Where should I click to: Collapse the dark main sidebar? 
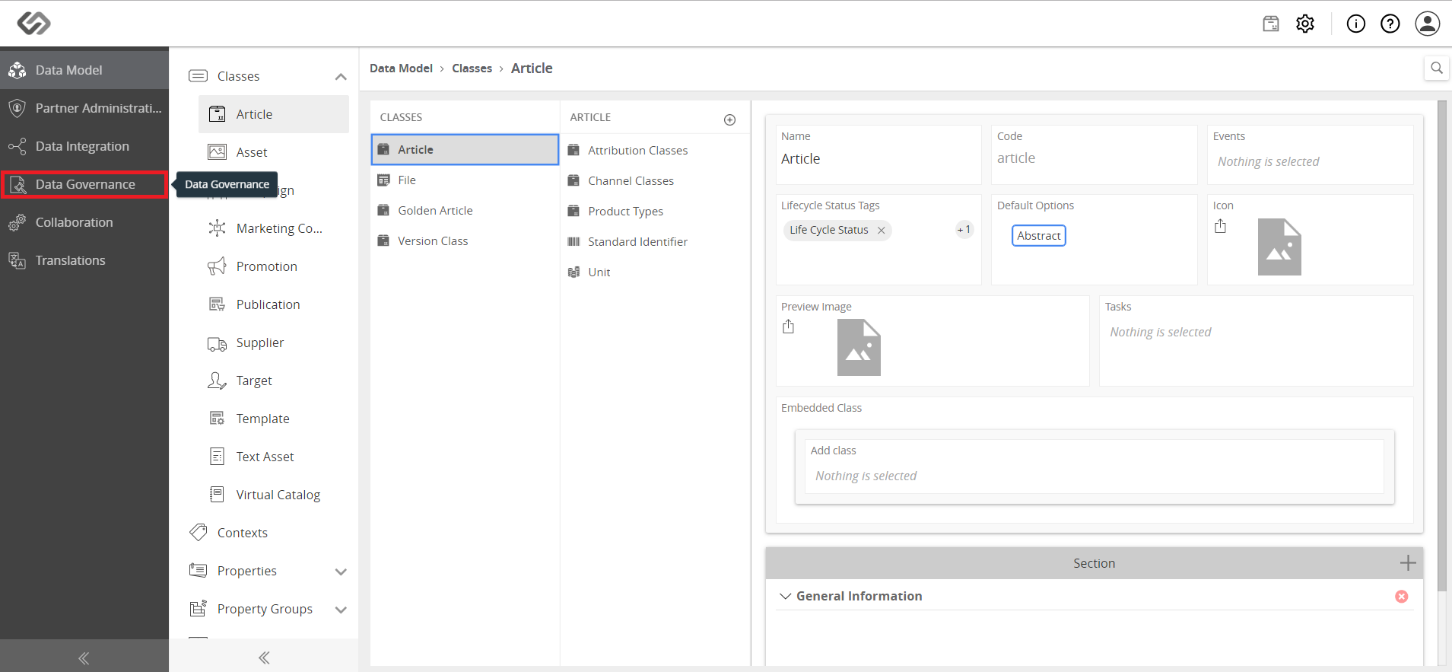[x=84, y=658]
